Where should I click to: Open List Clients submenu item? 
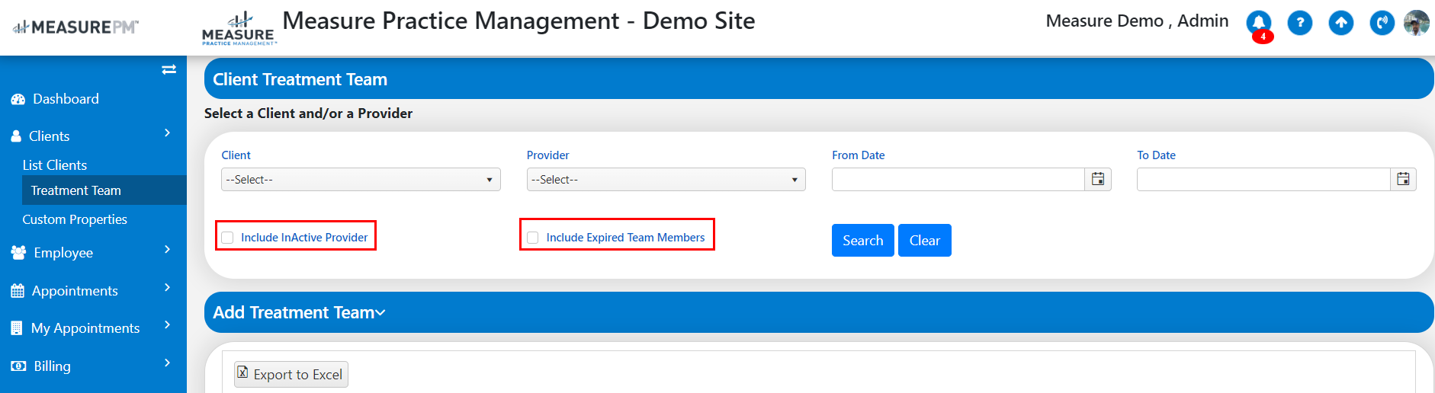point(55,165)
